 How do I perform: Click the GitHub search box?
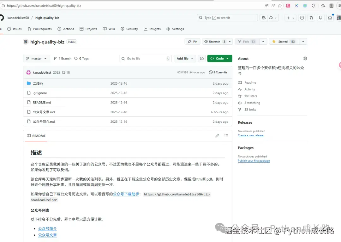tap(227, 18)
